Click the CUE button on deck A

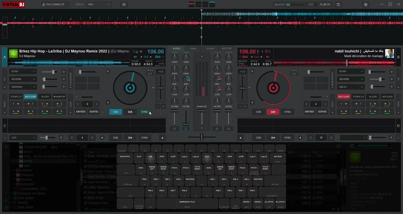click(116, 112)
